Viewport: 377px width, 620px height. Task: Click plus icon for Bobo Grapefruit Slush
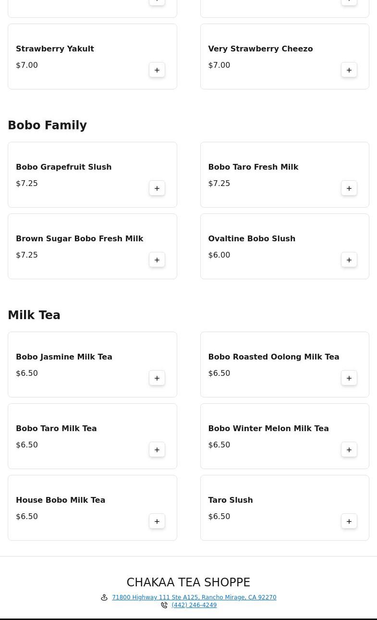pos(157,188)
